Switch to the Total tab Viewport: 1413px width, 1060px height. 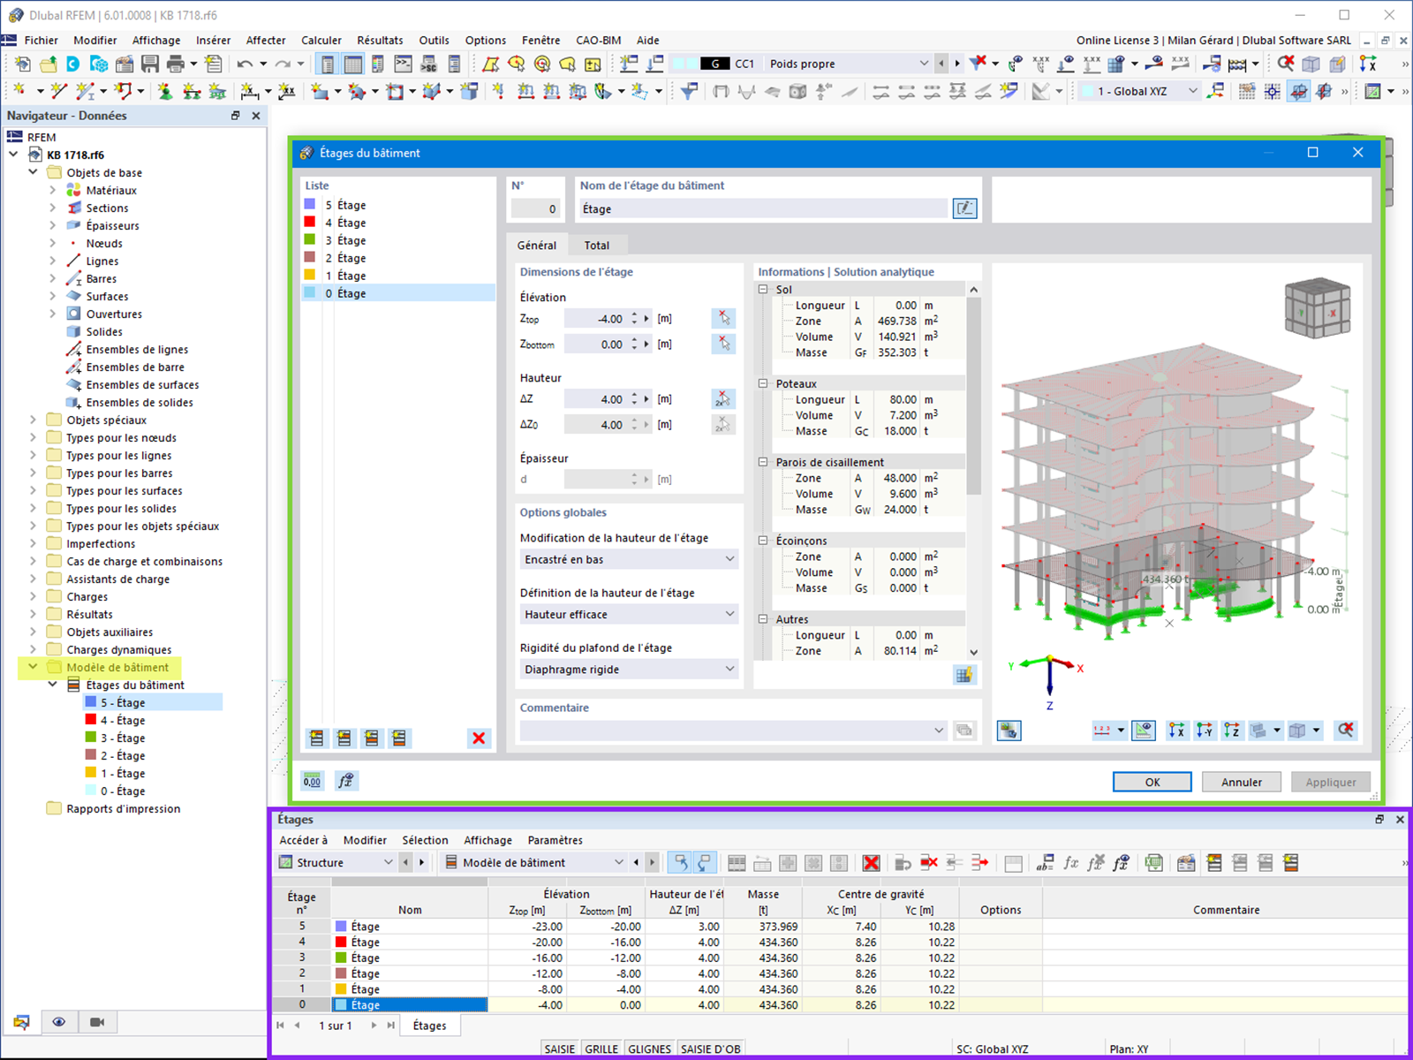597,246
